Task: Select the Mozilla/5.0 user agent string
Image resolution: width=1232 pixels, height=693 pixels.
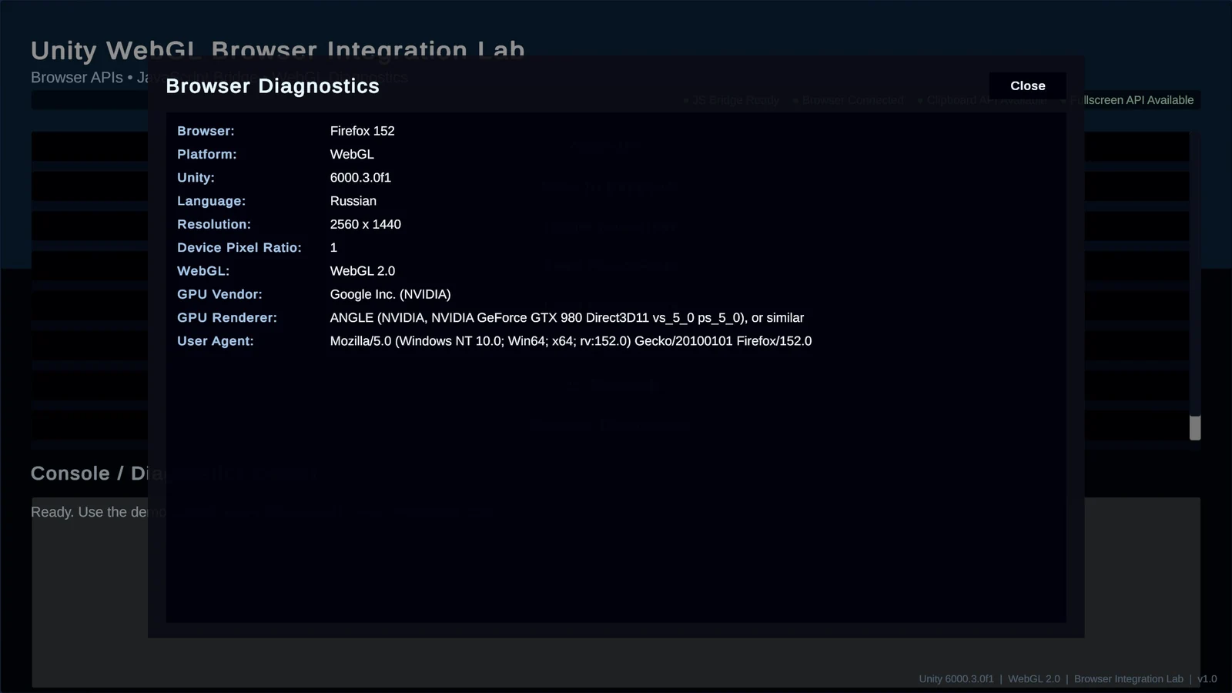Action: 571,340
